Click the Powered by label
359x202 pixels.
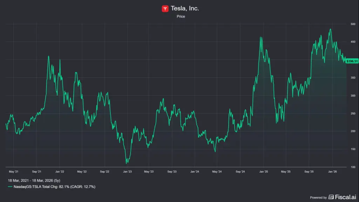(x=318, y=197)
